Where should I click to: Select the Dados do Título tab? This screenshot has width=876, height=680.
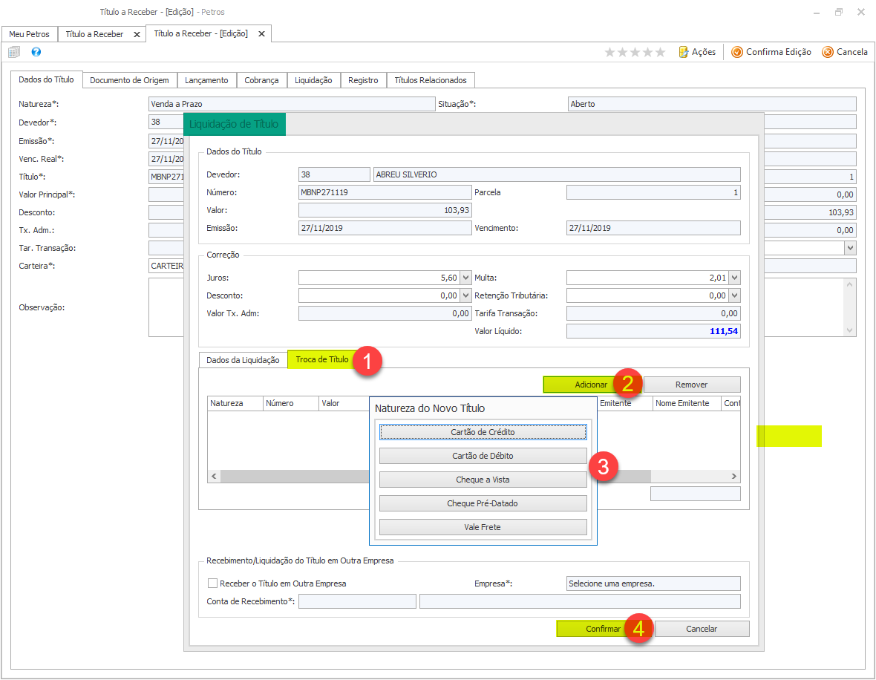pos(46,79)
